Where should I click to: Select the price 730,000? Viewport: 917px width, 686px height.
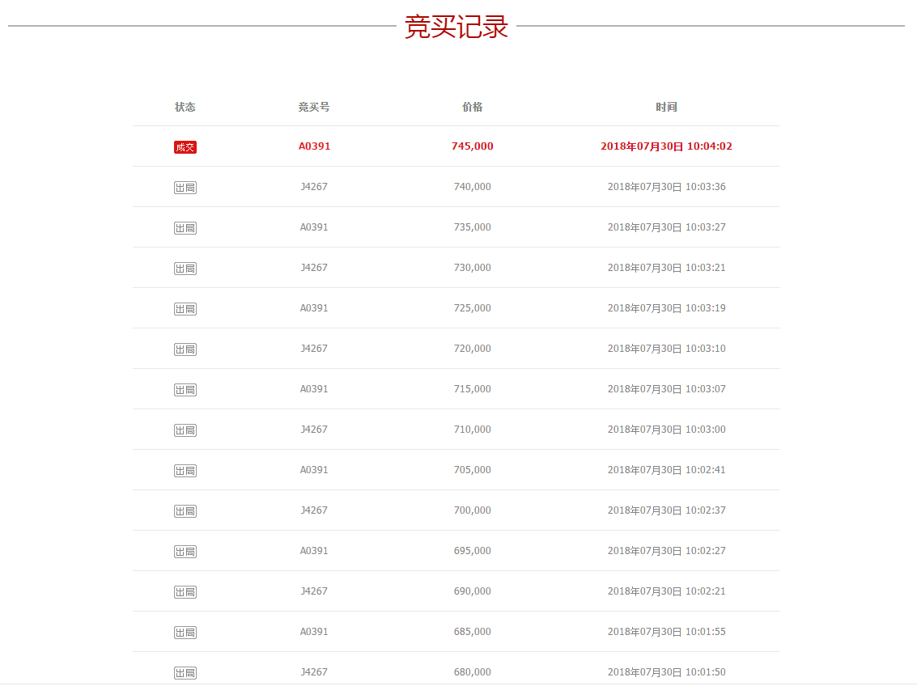[x=472, y=267]
